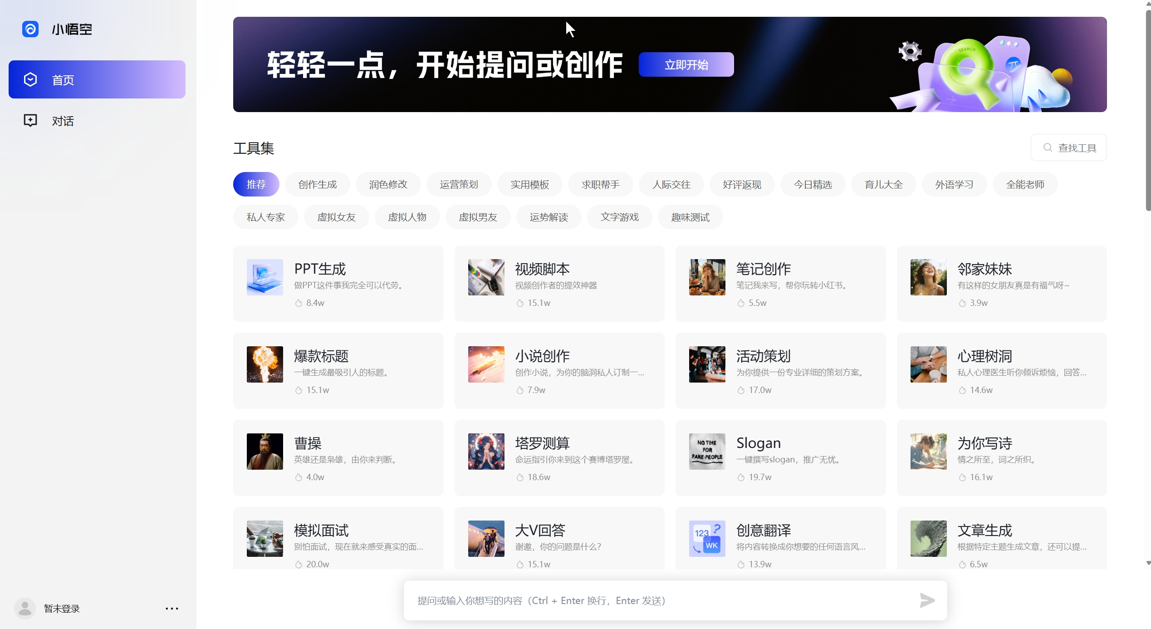This screenshot has width=1151, height=629.
Task: Click the 19.7w usage count
Action: [760, 477]
